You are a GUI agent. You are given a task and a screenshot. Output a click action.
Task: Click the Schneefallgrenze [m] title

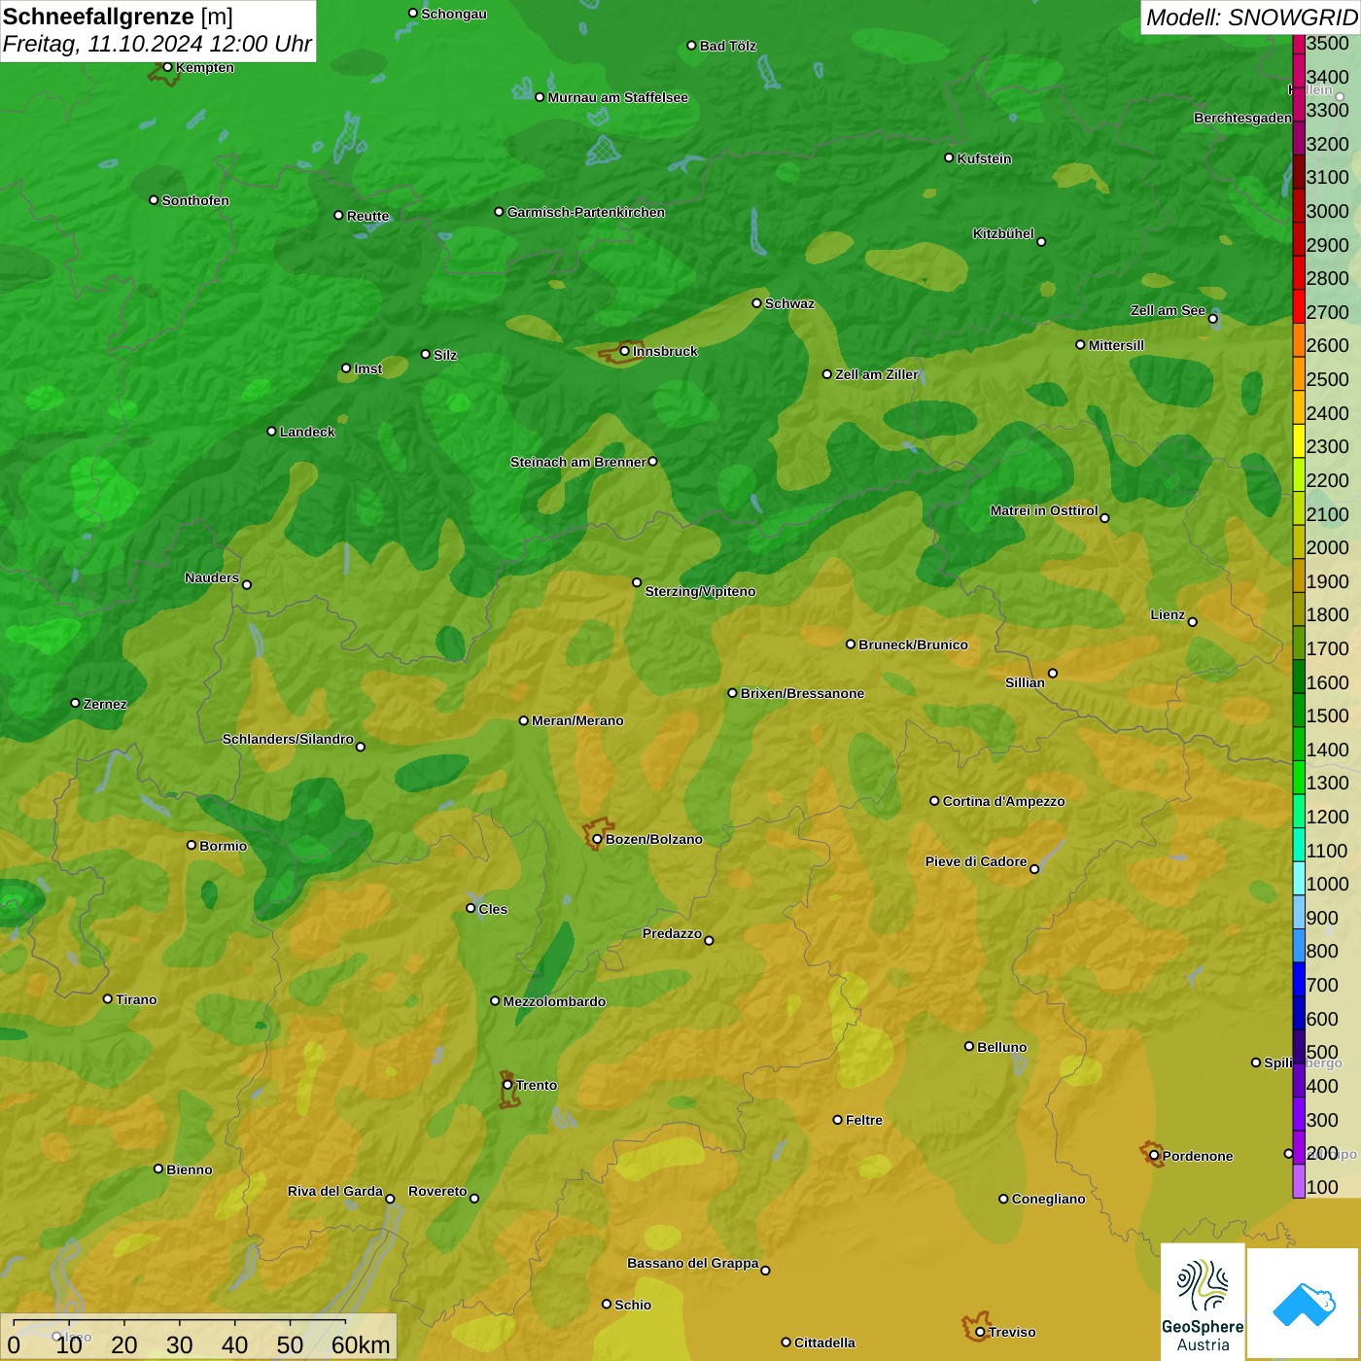[119, 17]
